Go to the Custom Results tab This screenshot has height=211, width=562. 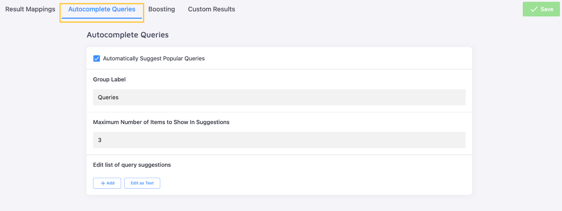(211, 9)
